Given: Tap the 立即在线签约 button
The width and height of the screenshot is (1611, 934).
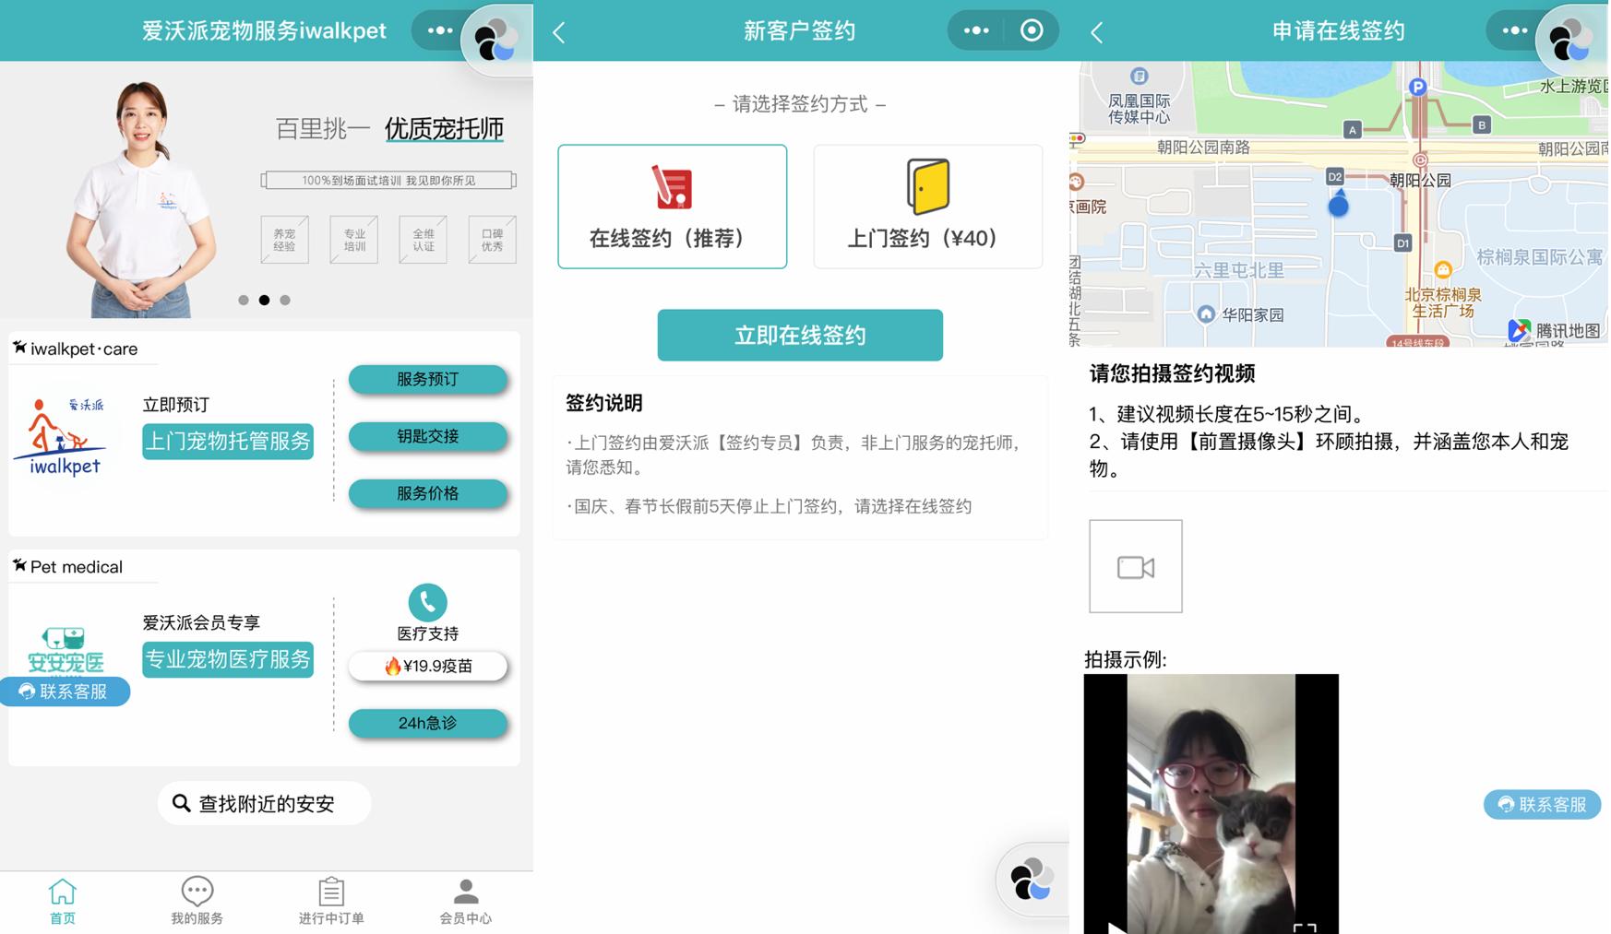Looking at the screenshot, I should click(800, 335).
